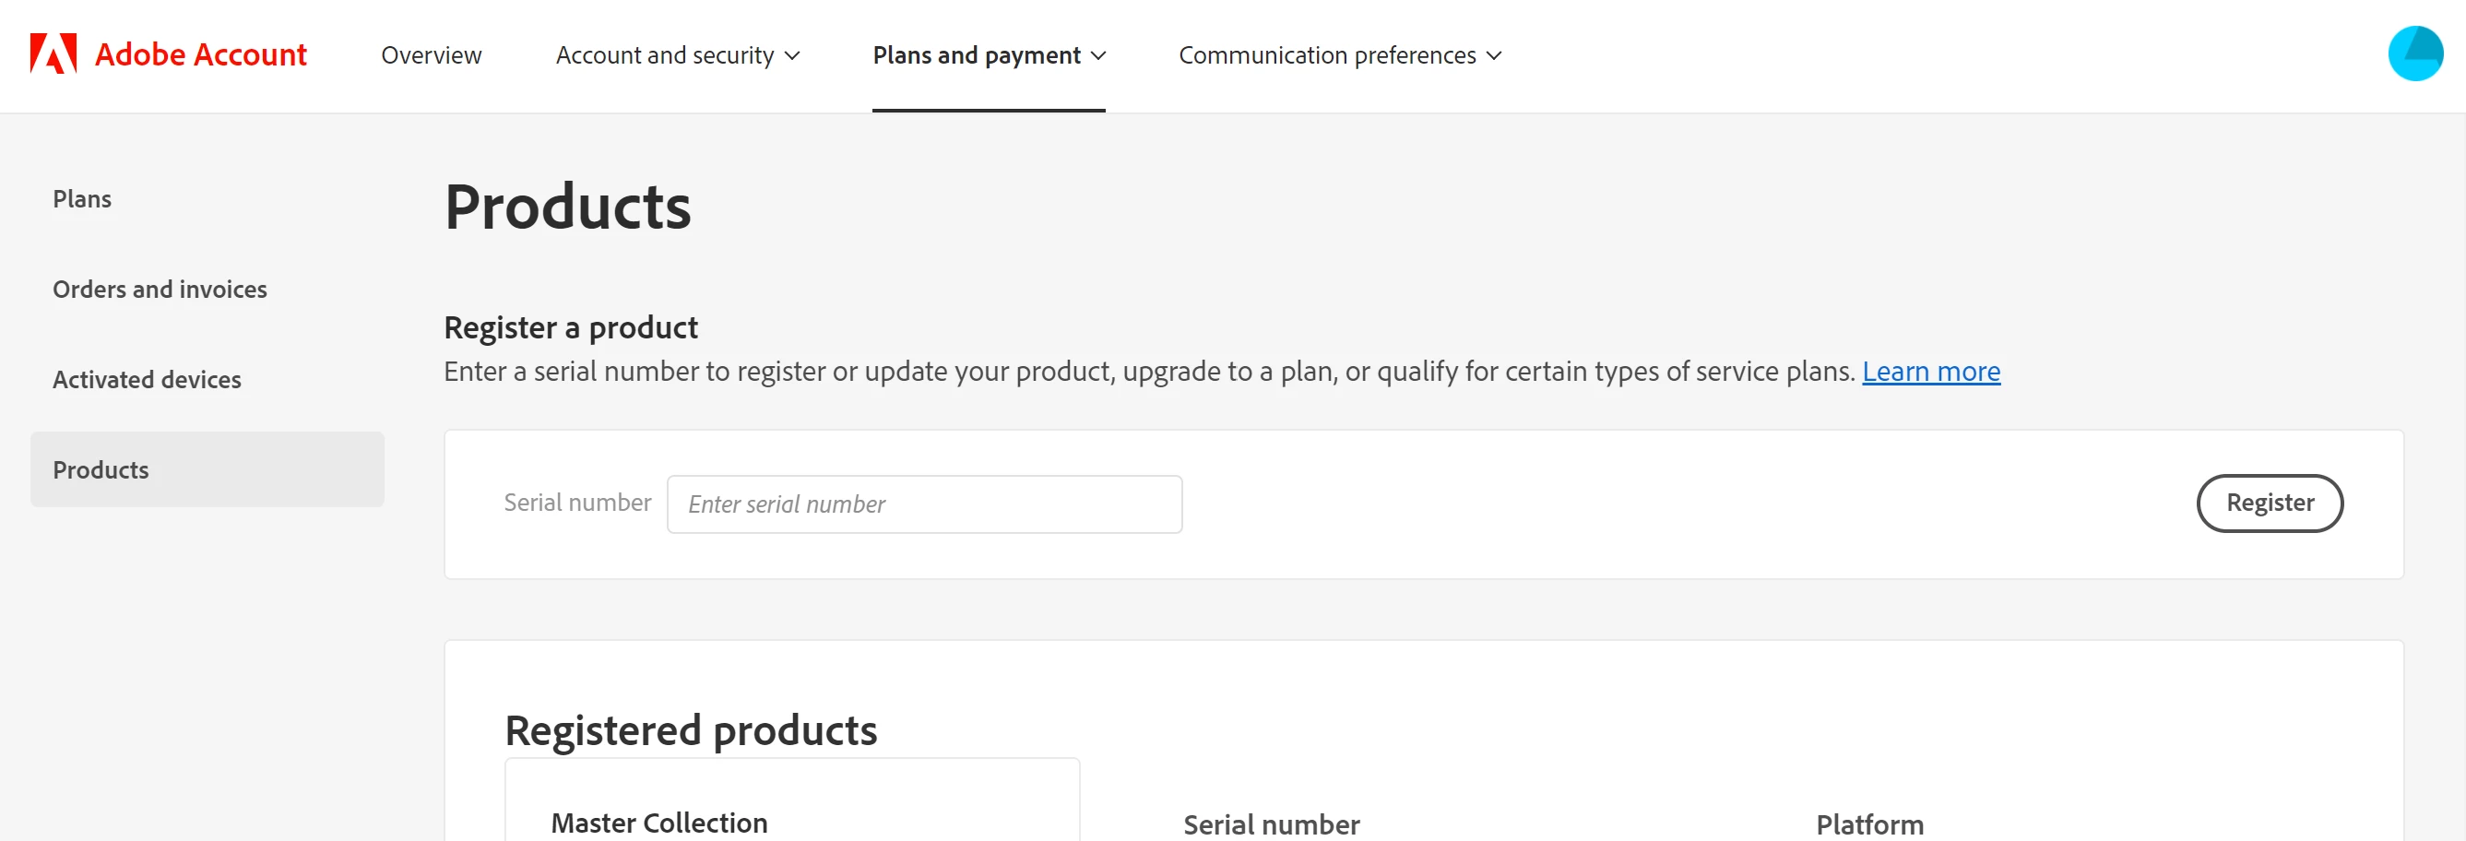
Task: Go to the Overview page
Action: 431,55
